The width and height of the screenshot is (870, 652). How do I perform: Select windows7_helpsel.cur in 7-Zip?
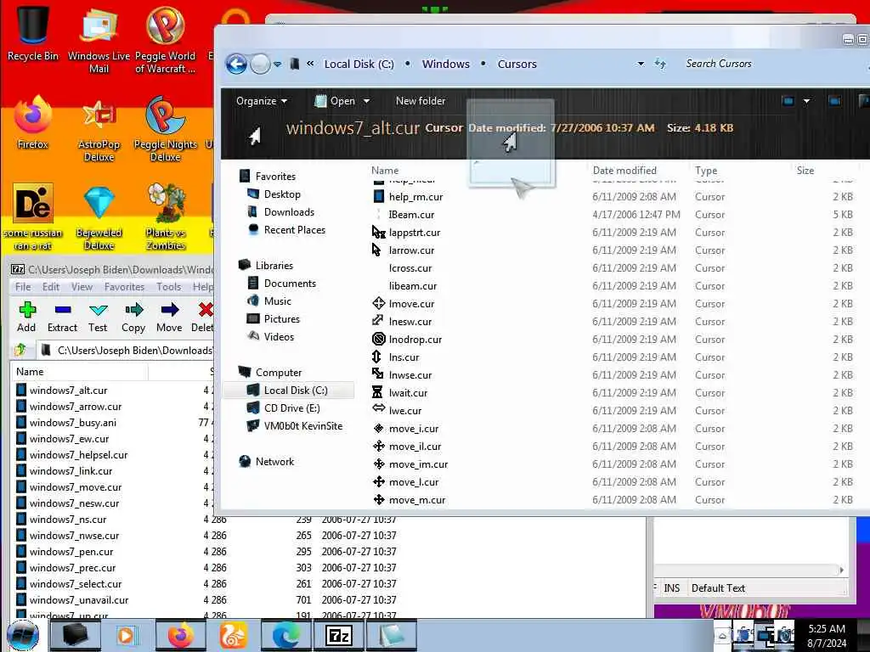click(x=78, y=455)
